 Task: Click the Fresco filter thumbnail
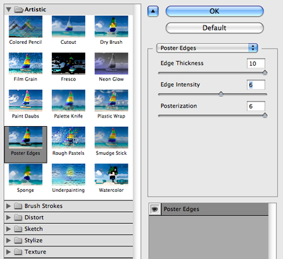(69, 64)
